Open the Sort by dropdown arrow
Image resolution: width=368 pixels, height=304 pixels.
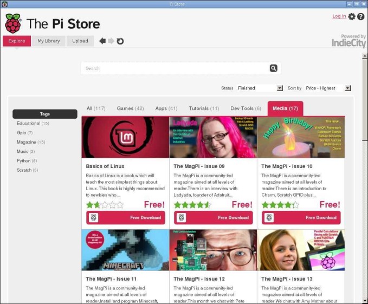point(348,88)
